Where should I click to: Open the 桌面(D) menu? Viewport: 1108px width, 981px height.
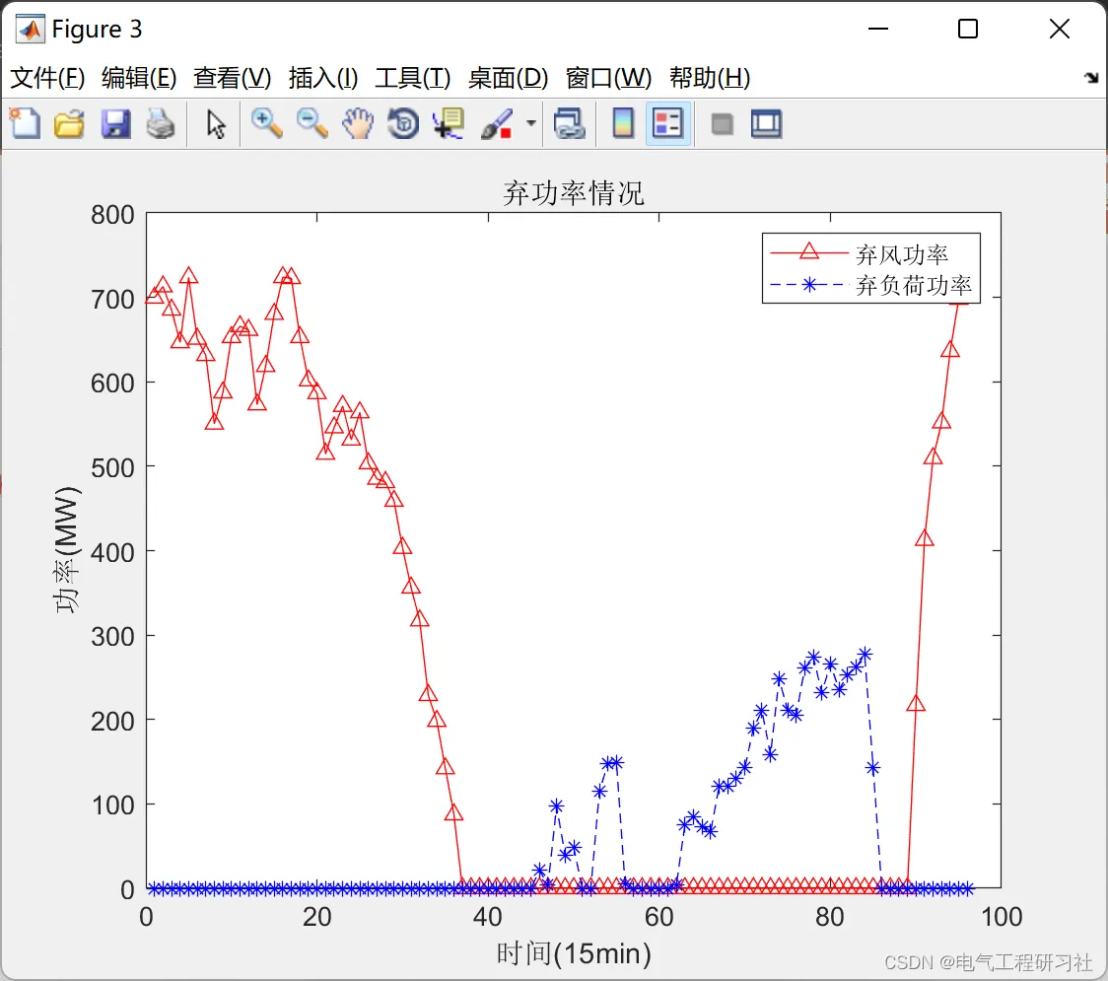click(x=508, y=78)
